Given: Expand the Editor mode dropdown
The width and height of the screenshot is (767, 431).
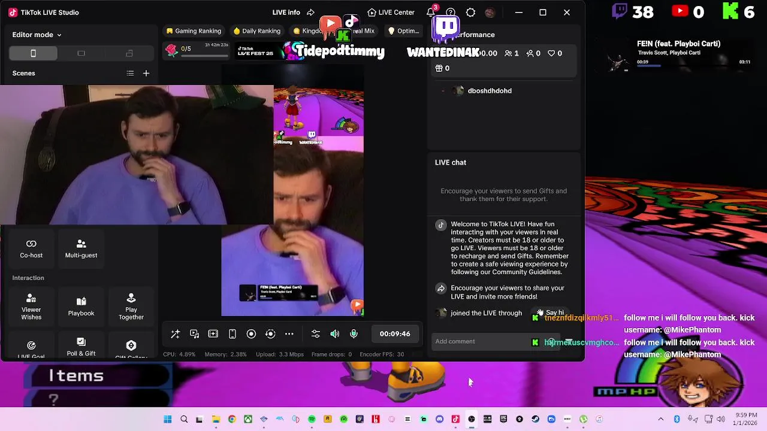Looking at the screenshot, I should tap(37, 35).
